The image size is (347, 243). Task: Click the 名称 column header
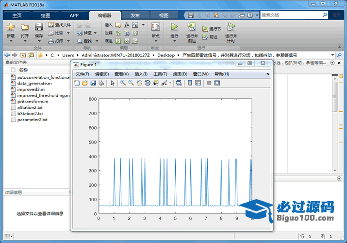(x=23, y=70)
